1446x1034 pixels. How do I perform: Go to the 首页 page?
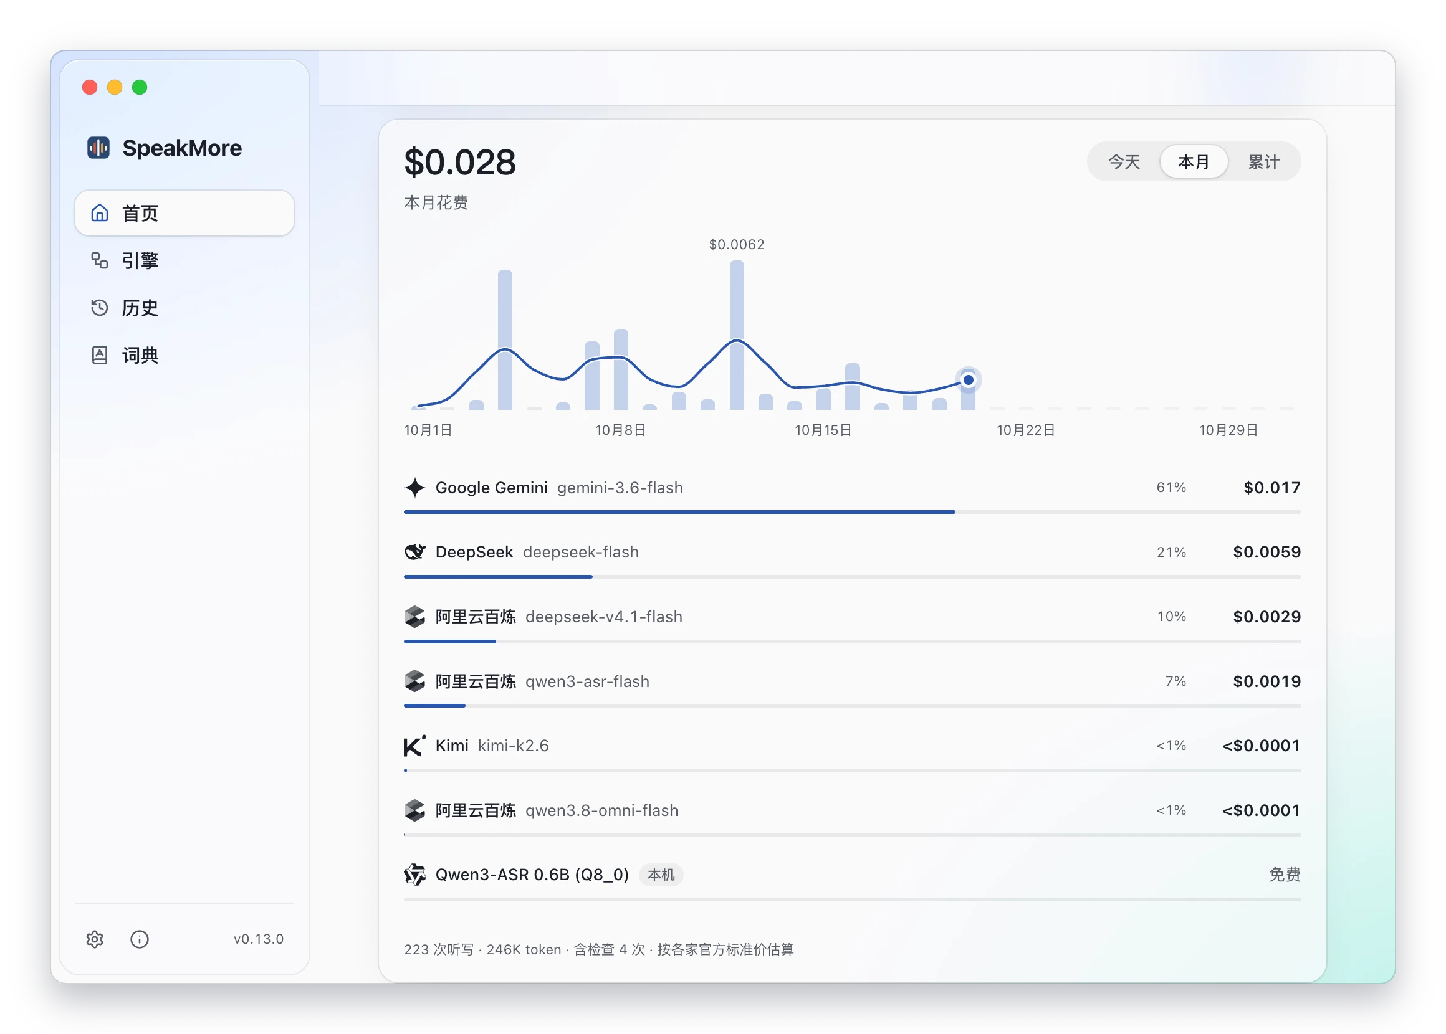[x=184, y=212]
